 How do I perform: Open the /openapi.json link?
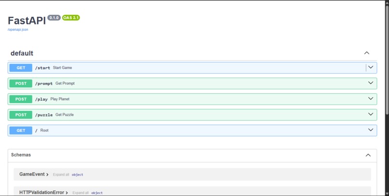point(18,29)
